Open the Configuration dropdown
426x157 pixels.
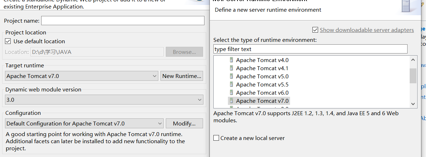pos(84,124)
